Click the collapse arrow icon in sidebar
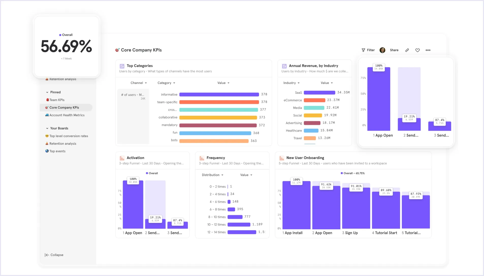The image size is (484, 276). point(47,255)
